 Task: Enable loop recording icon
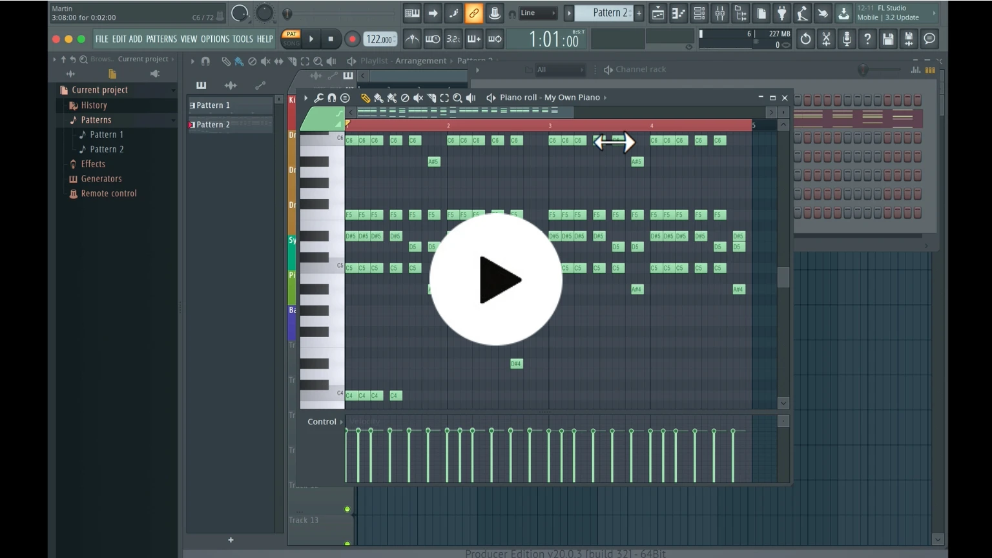[x=495, y=39]
